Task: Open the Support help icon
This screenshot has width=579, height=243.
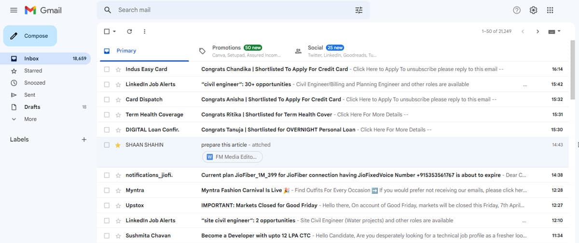Action: point(517,10)
